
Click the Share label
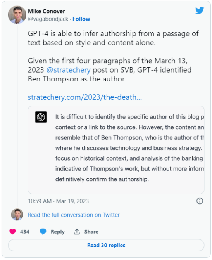click(91, 232)
